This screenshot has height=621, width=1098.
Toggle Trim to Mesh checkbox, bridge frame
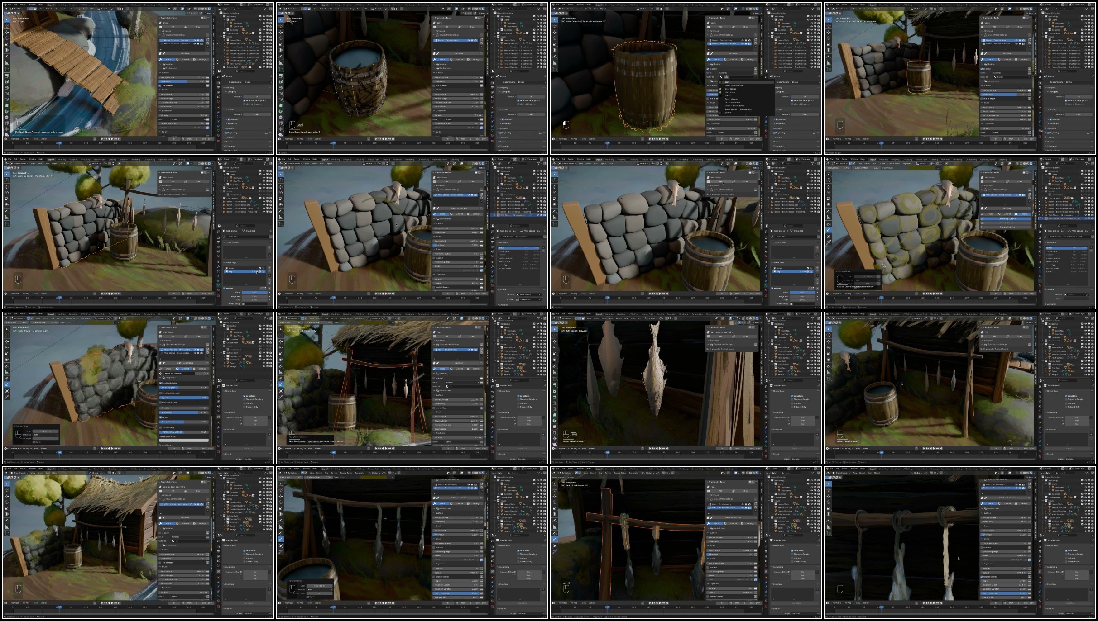[160, 85]
